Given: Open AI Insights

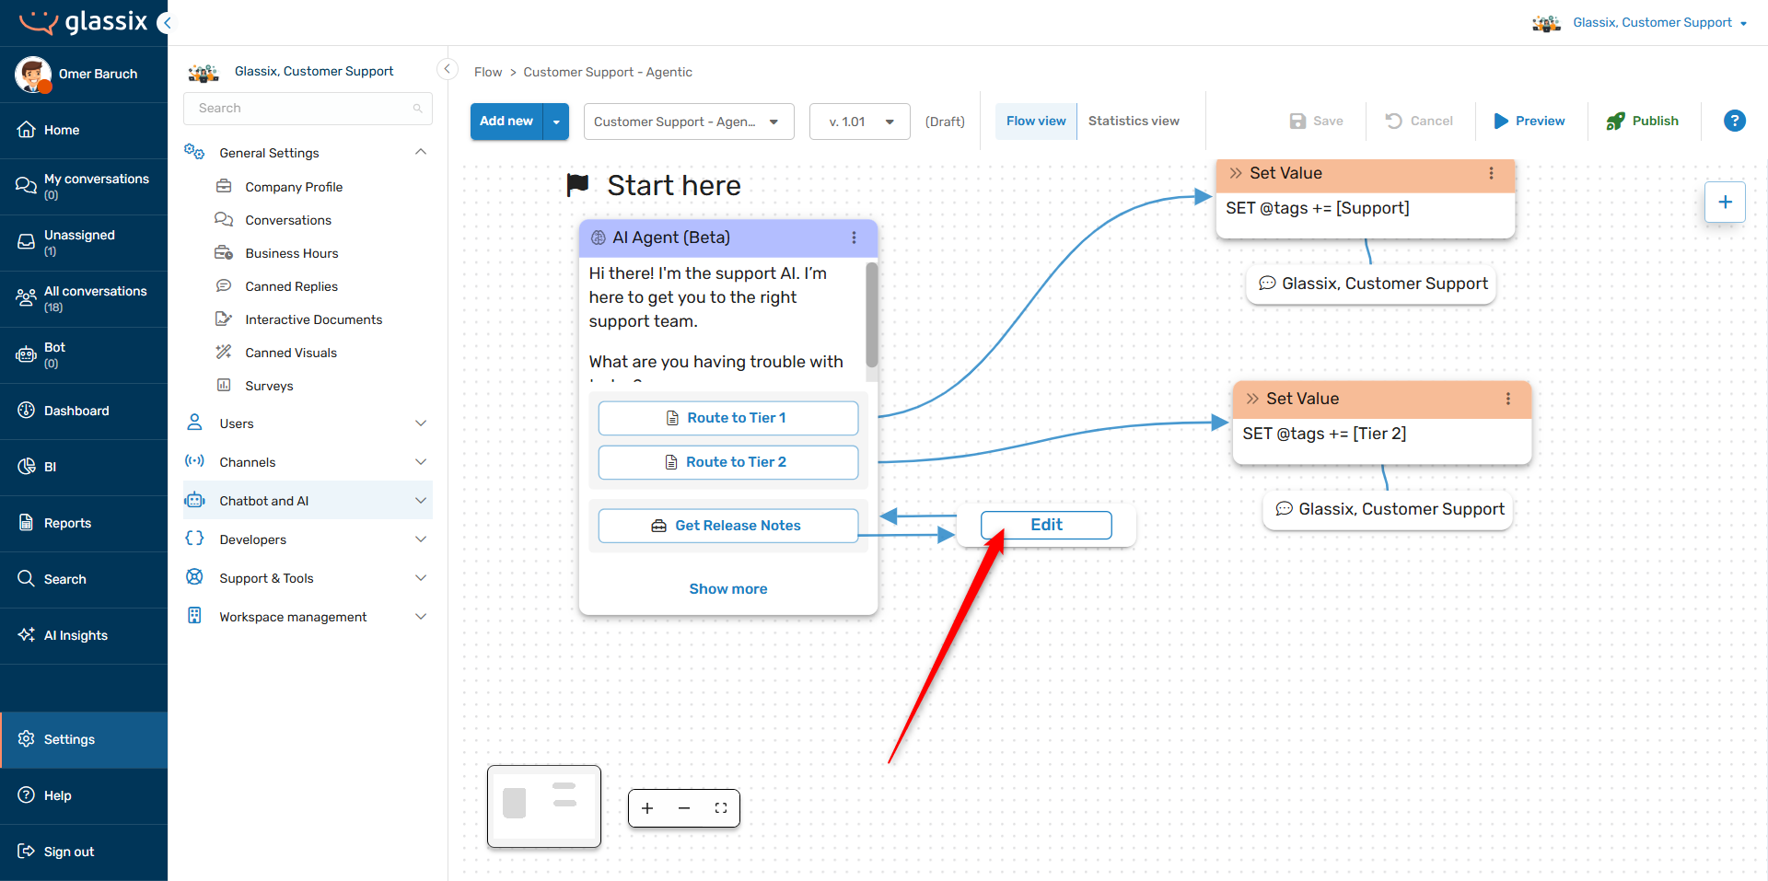Looking at the screenshot, I should click(84, 635).
